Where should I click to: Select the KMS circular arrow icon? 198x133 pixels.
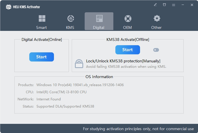71,19
